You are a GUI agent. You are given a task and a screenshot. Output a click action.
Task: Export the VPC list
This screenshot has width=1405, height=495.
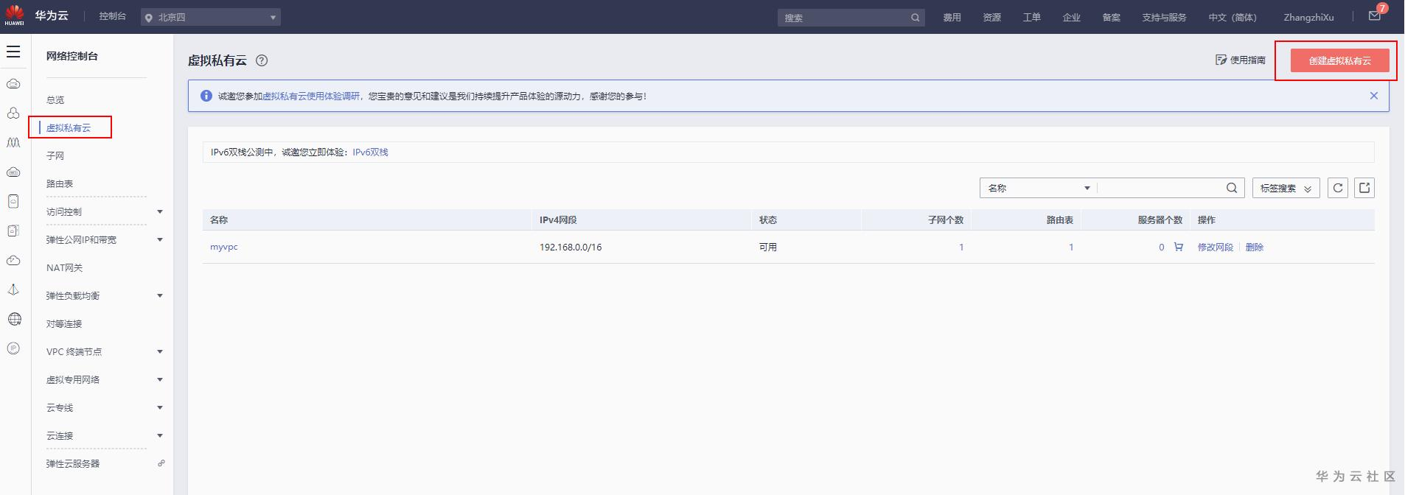(x=1364, y=188)
